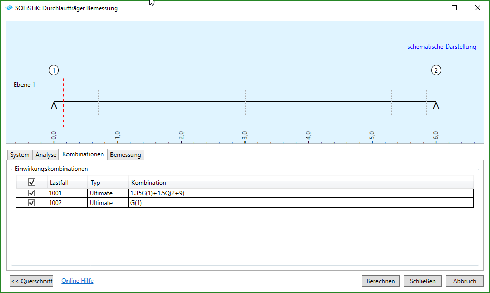
Task: Open the Analyse tab
Action: 46,155
